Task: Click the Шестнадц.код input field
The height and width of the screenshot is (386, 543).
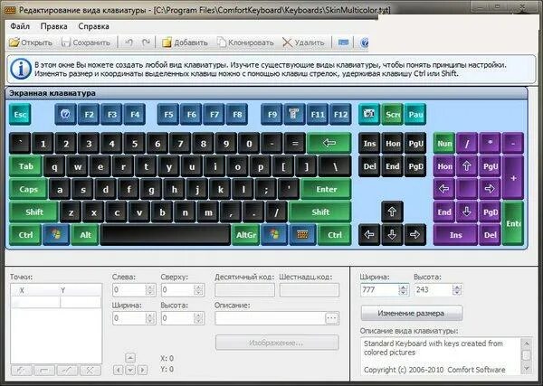Action: (x=309, y=290)
